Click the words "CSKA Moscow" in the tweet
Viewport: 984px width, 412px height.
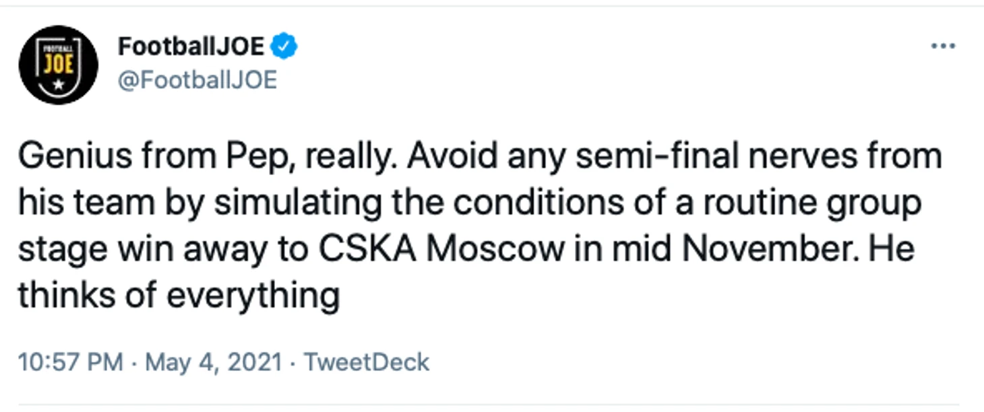[x=441, y=250]
